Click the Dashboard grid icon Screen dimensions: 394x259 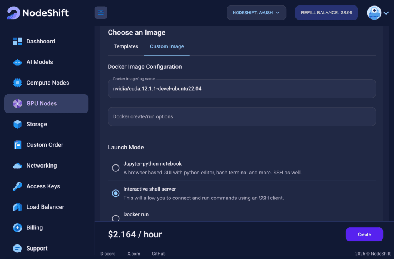pos(17,42)
